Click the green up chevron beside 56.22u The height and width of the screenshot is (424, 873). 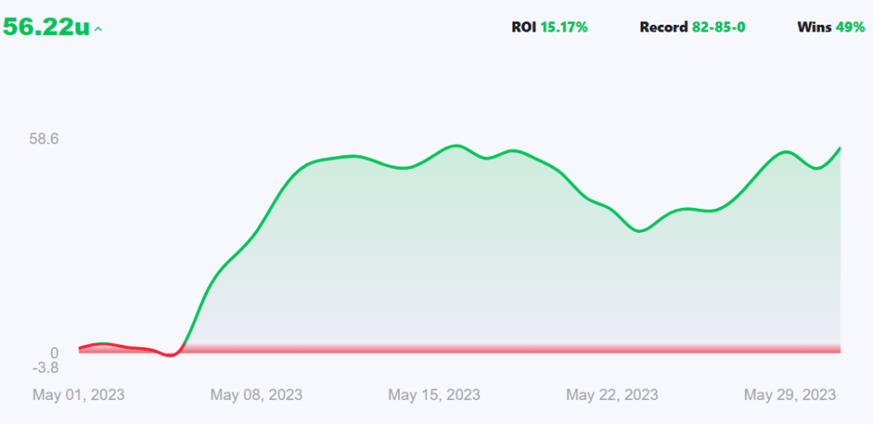click(x=99, y=29)
